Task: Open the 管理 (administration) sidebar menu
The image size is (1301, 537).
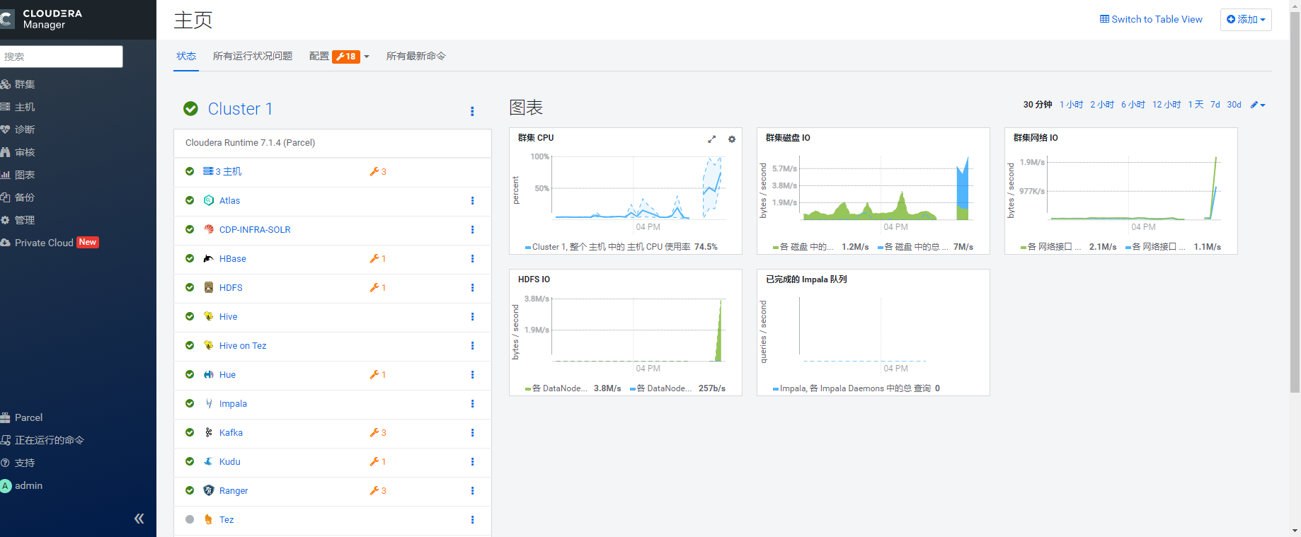Action: 18,220
